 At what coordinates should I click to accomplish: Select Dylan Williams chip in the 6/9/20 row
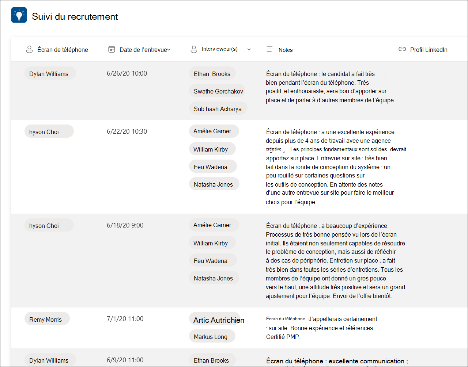point(50,360)
